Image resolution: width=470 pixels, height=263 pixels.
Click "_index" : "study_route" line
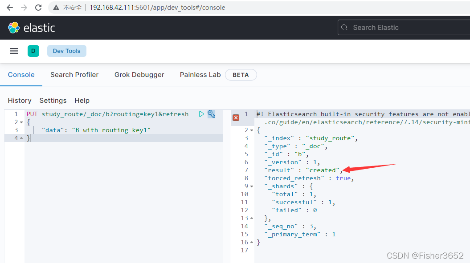[311, 138]
